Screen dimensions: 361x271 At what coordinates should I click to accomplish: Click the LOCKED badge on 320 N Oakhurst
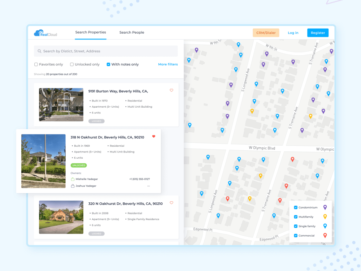(x=96, y=233)
